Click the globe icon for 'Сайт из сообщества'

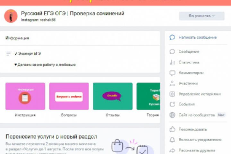(172, 115)
